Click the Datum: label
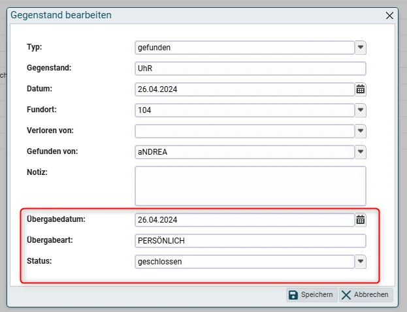Screen dimensions: 407x312 pos(39,89)
